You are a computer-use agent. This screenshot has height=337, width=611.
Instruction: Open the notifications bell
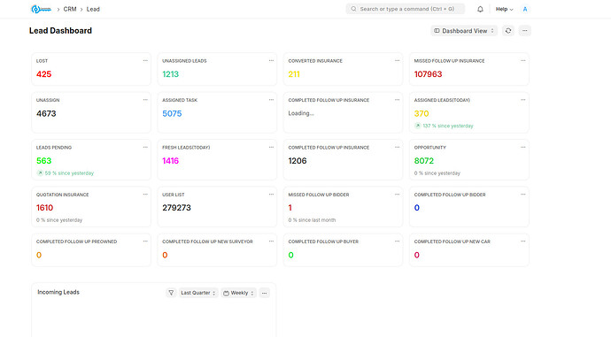(480, 9)
